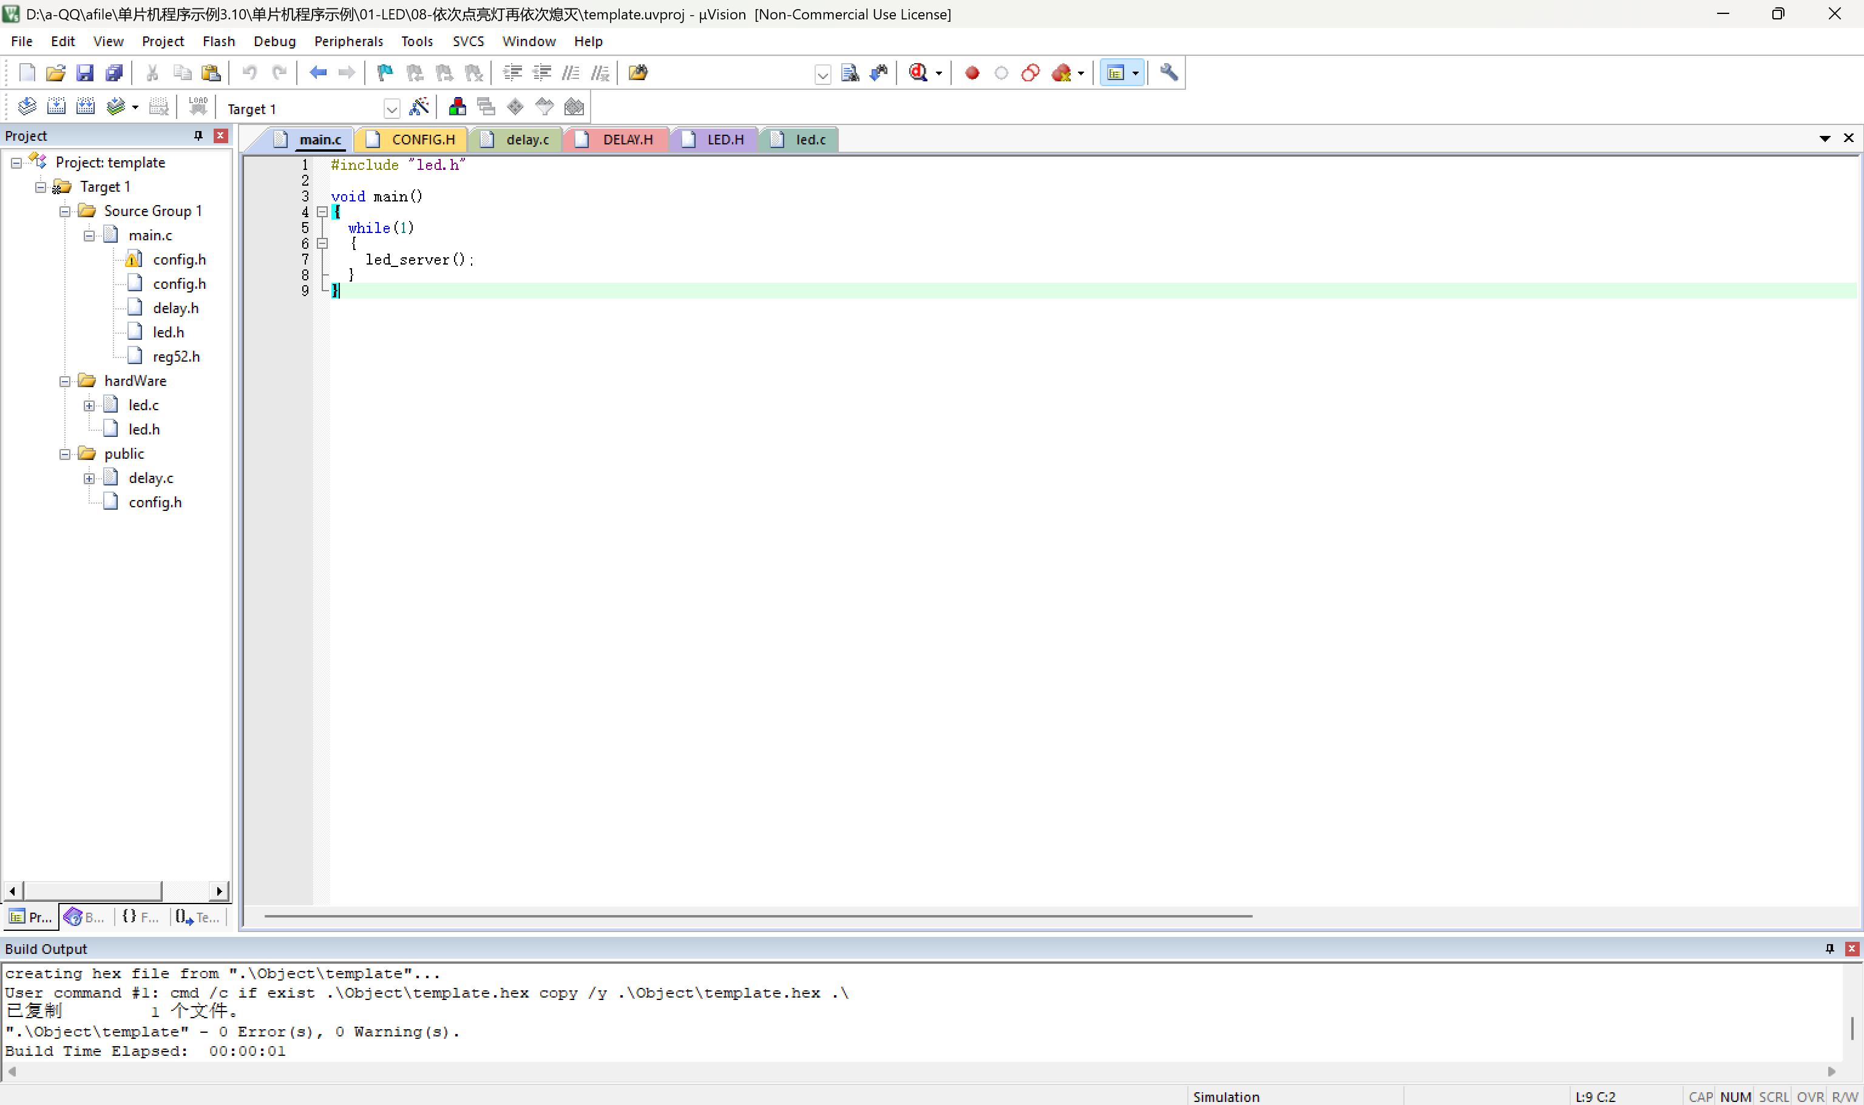This screenshot has height=1105, width=1864.
Task: Toggle bookmark flag icon on toolbar
Action: [x=385, y=72]
